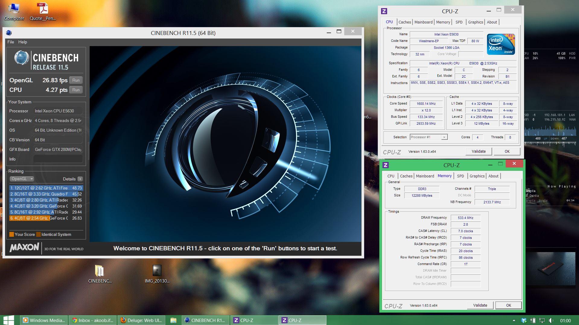Viewport: 579px width, 325px height.
Task: Select ranking row 12C/12T @ 2.62 GHz
Action: 46,188
